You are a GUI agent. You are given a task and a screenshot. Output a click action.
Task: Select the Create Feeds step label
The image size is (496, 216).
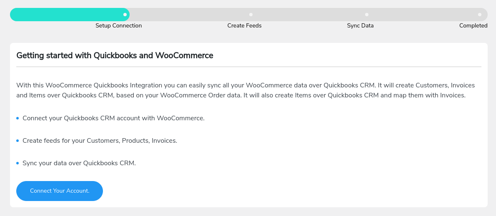(x=245, y=25)
